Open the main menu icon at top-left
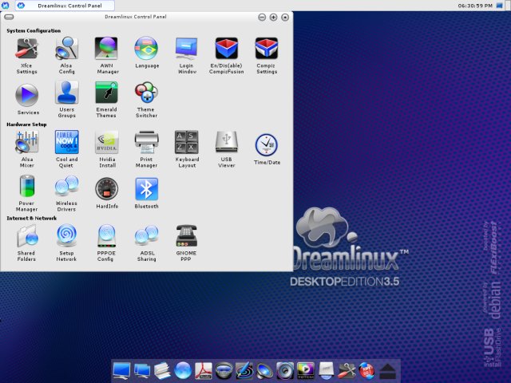Screen dimensions: 511x383 point(6,6)
